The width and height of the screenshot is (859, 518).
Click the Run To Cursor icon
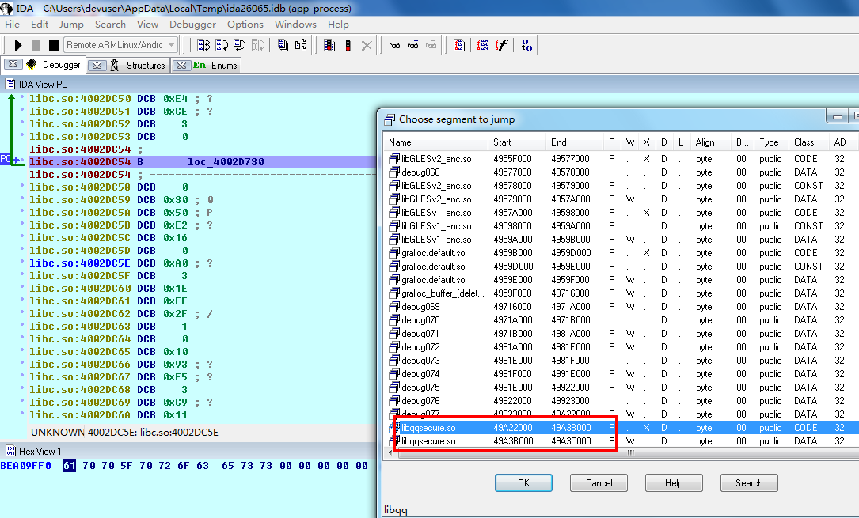click(258, 45)
